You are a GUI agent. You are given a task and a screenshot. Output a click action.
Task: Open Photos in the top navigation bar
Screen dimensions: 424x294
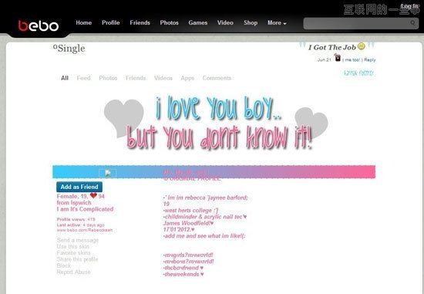(x=169, y=22)
